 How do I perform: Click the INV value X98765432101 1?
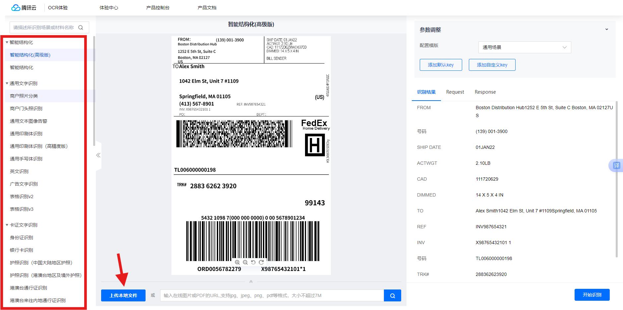(x=493, y=243)
